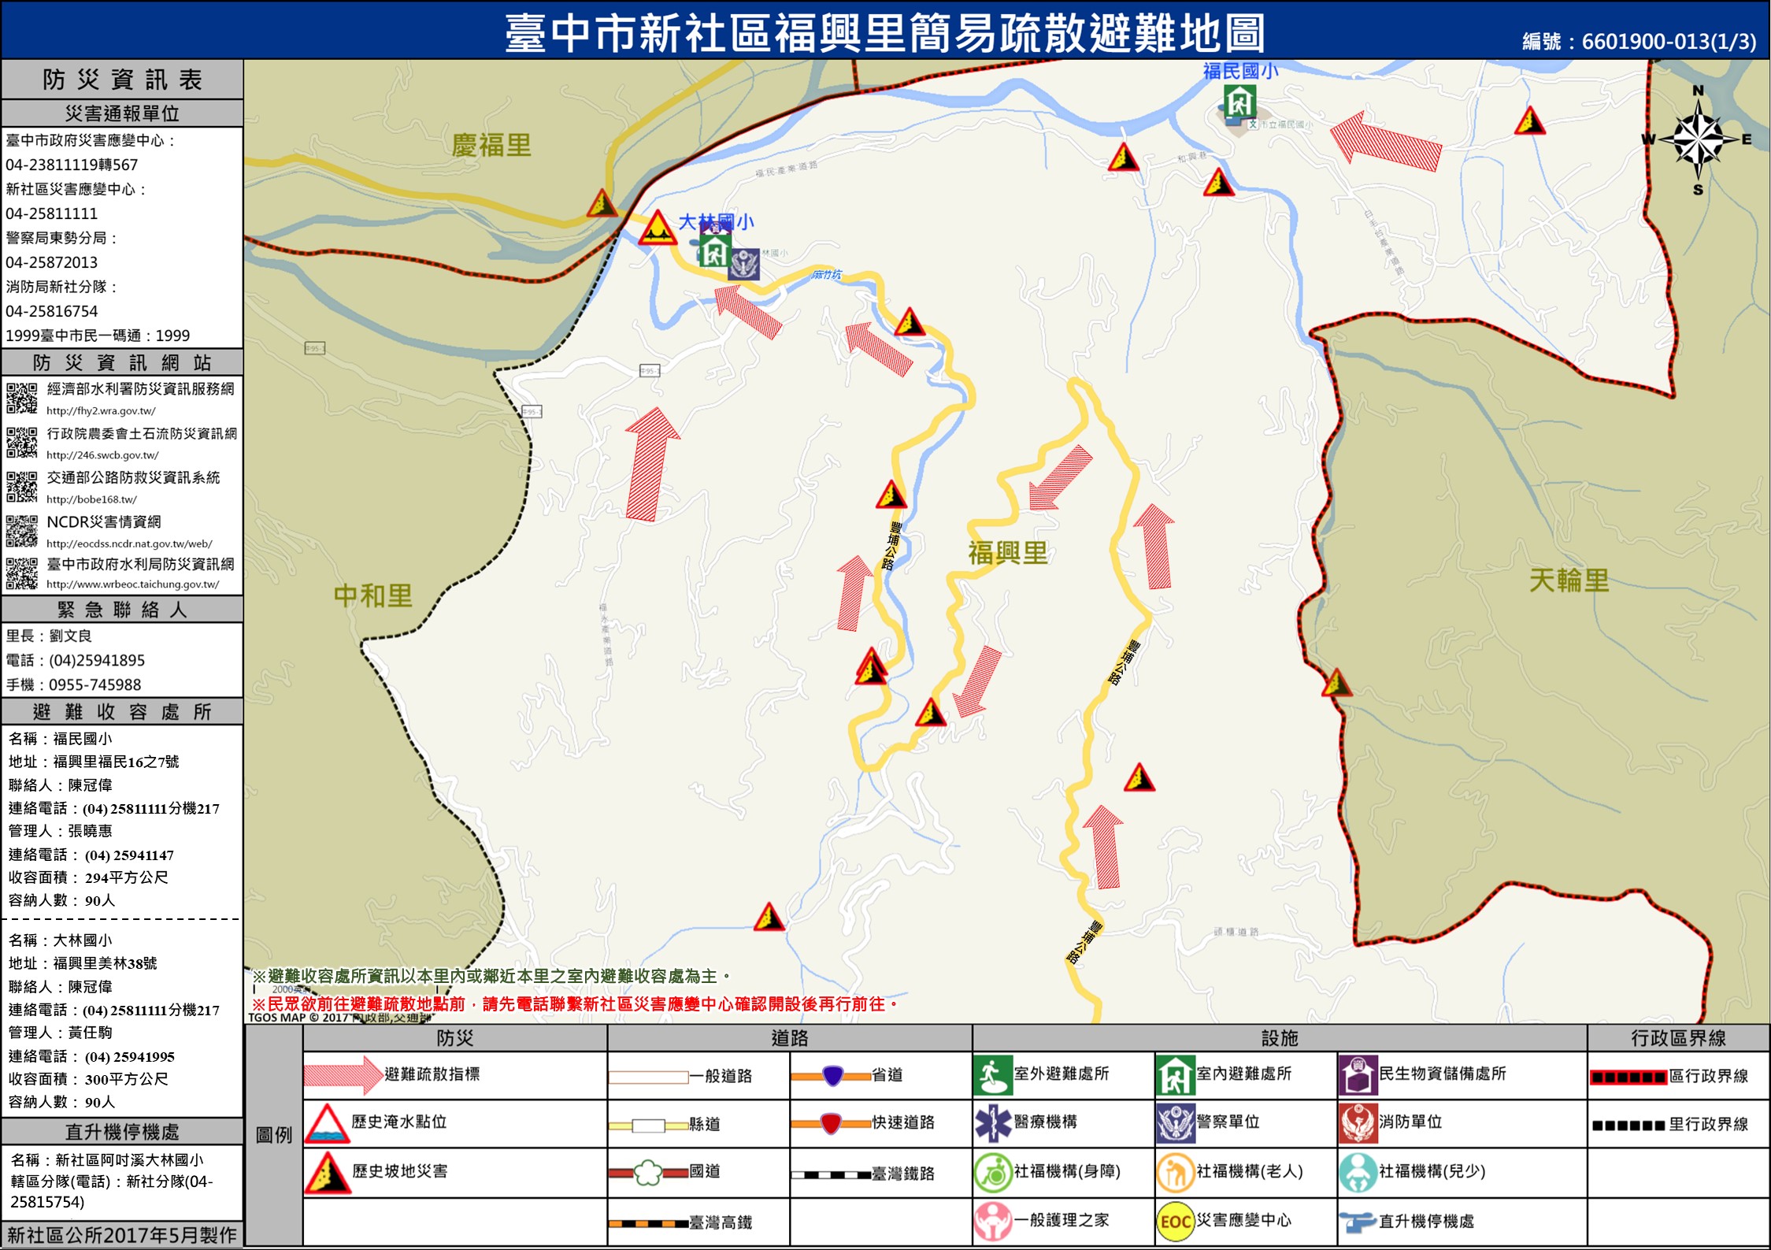Click the 直升機停機處 section header in sidebar
1771x1250 pixels.
(x=122, y=1132)
